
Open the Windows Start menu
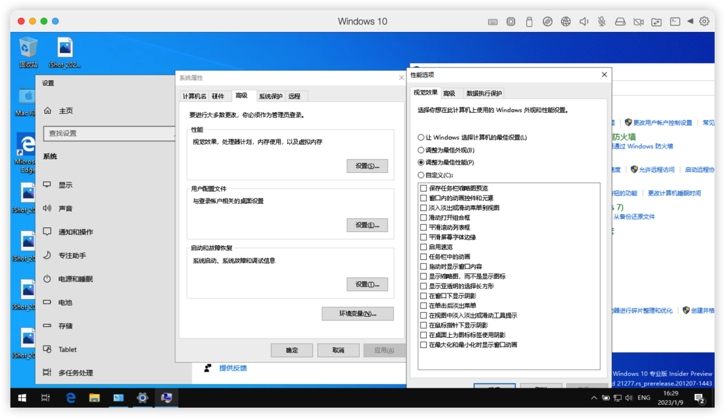22,398
